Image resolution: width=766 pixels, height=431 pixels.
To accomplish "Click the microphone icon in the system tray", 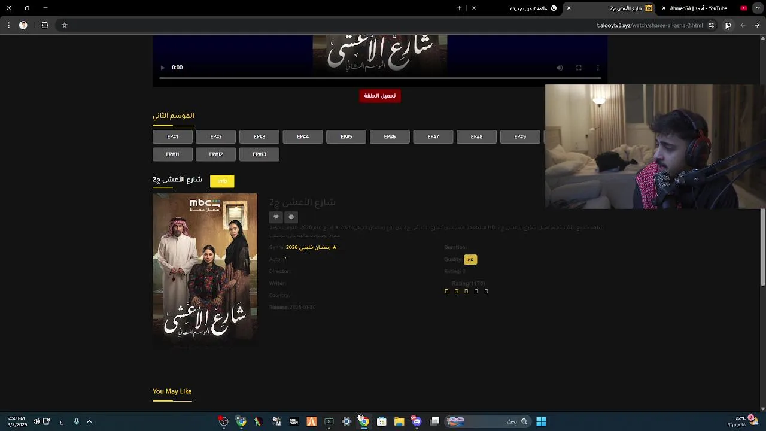I will 76,421.
